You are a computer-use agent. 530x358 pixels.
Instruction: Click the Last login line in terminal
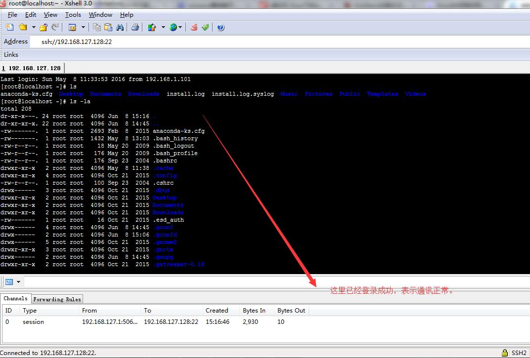coord(95,79)
